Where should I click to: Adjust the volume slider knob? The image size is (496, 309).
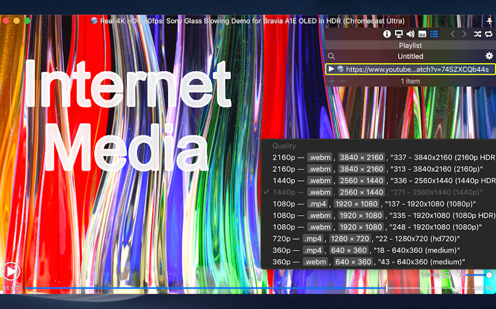[490, 275]
